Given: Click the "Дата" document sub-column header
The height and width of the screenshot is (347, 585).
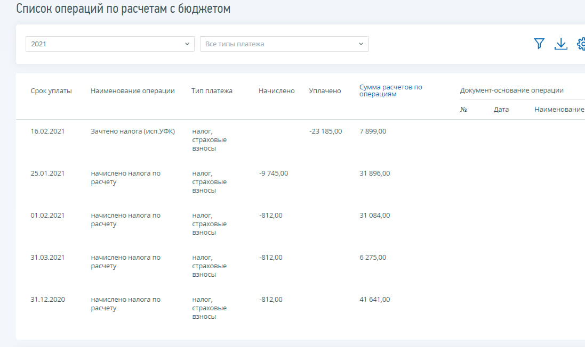Looking at the screenshot, I should [x=501, y=110].
